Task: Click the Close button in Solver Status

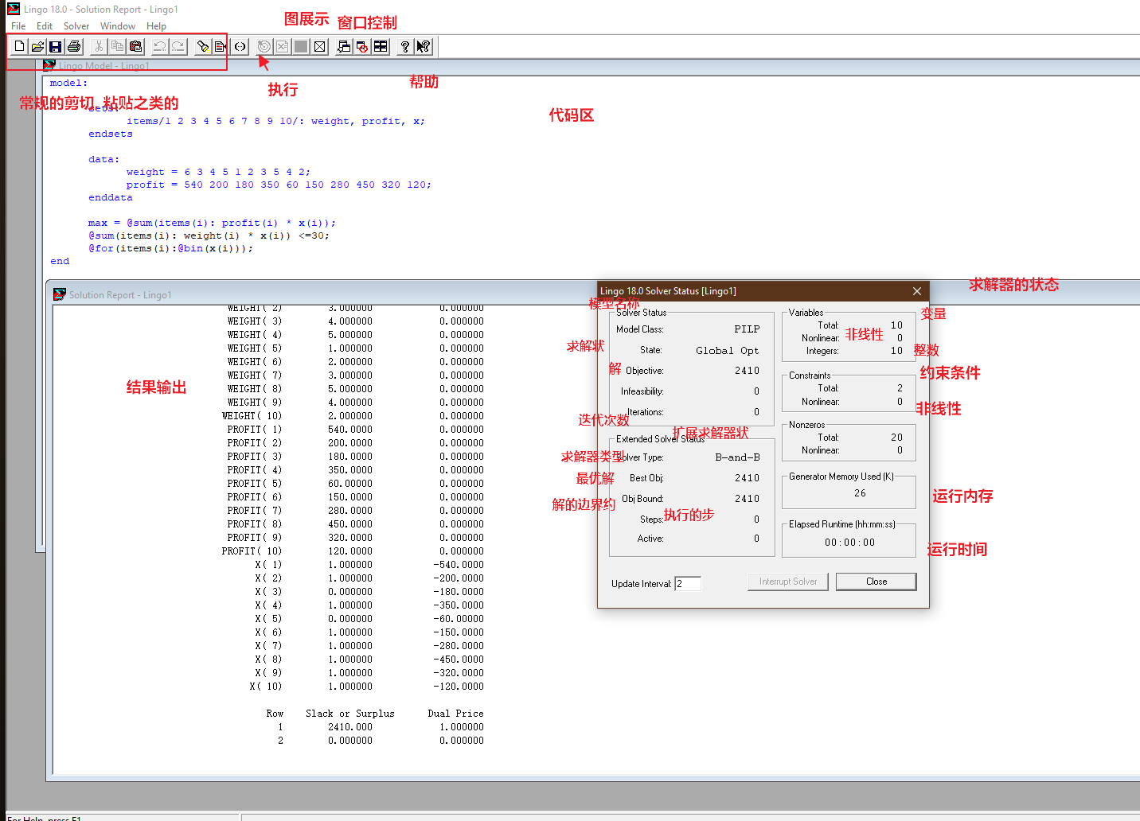Action: (876, 582)
